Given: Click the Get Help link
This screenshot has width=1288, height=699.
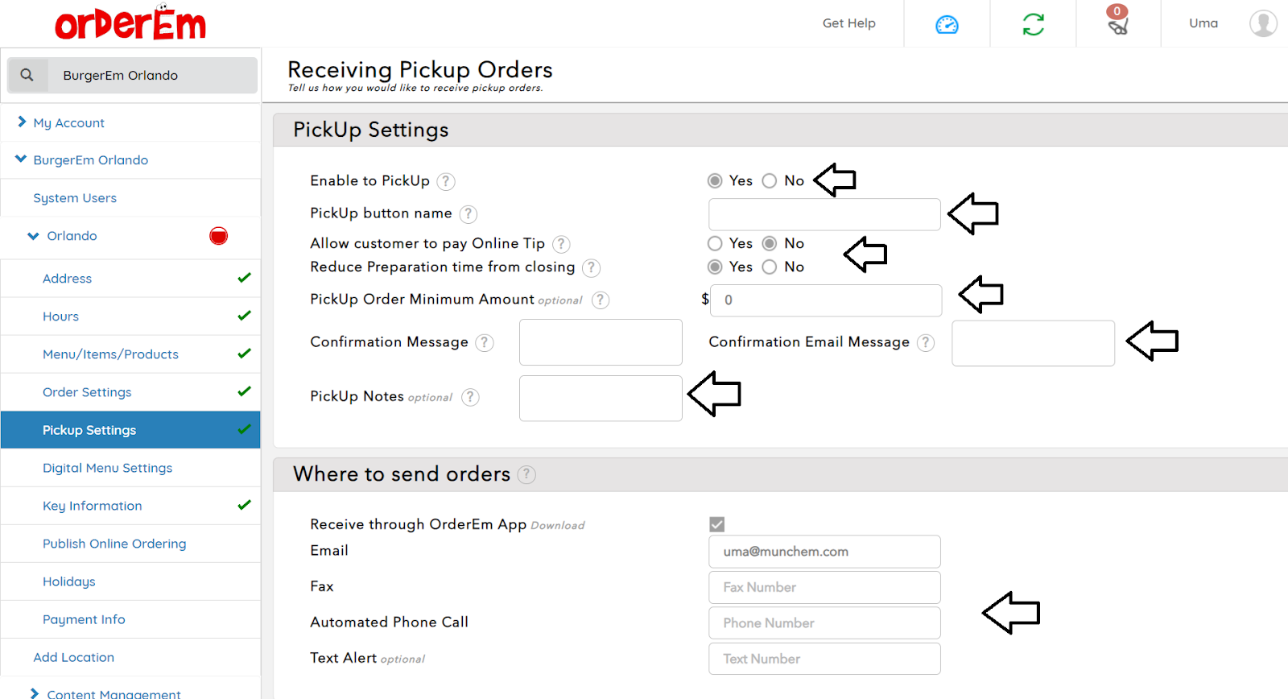Looking at the screenshot, I should tap(848, 23).
